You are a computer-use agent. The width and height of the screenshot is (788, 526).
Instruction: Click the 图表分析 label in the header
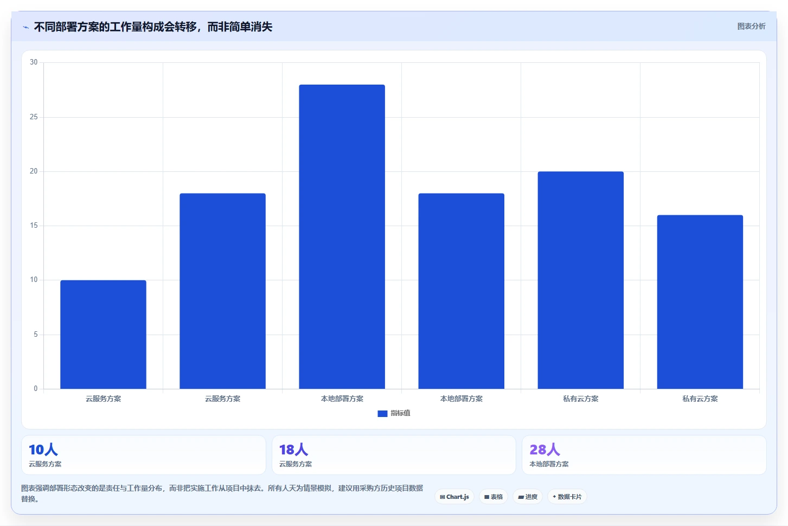[751, 26]
